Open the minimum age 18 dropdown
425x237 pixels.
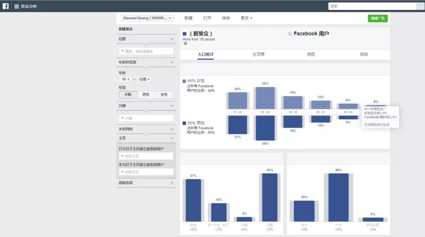[x=125, y=79]
